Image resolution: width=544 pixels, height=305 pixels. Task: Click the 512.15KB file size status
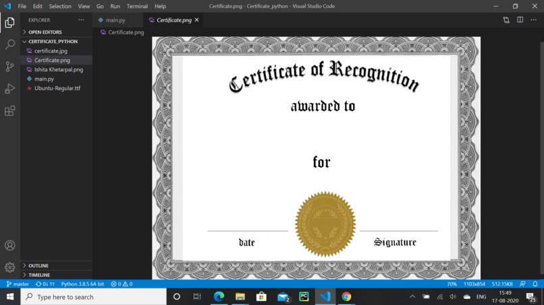click(x=502, y=284)
